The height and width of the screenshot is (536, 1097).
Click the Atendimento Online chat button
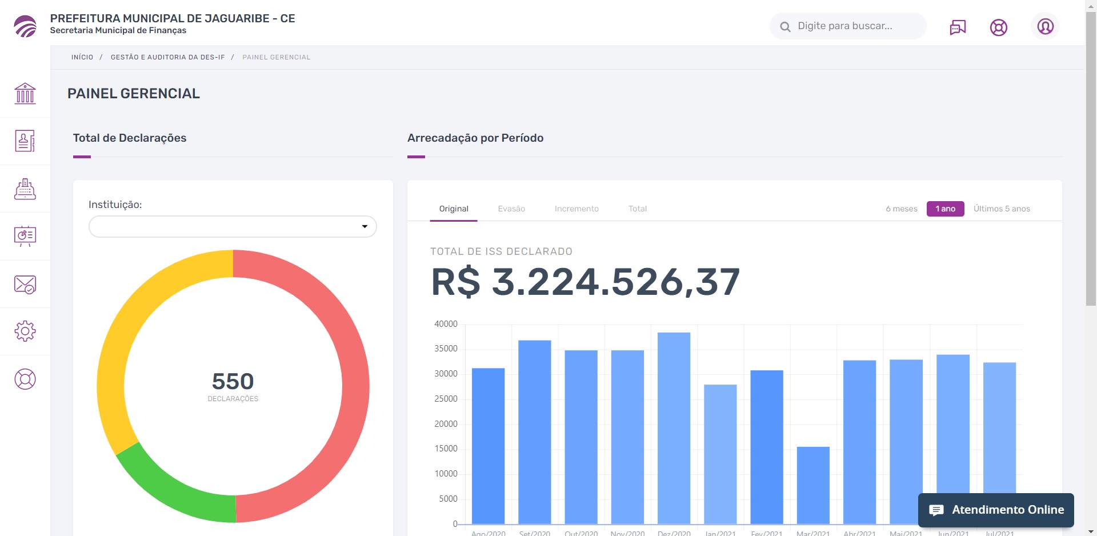(996, 510)
